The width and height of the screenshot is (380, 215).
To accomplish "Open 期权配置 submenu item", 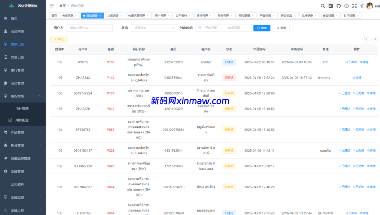I will [23, 120].
